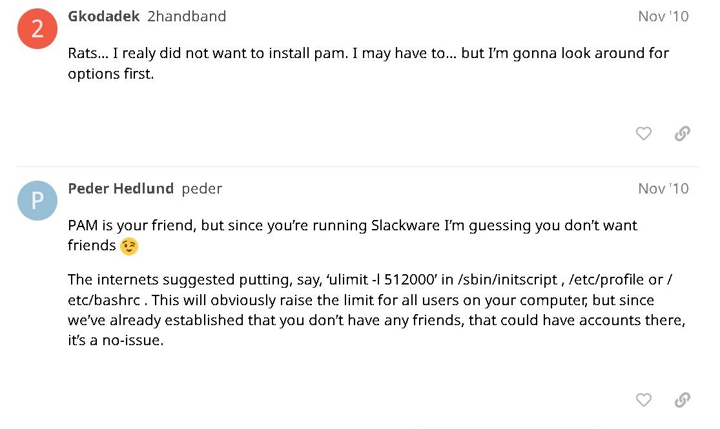The width and height of the screenshot is (720, 429).
Task: Click the 'PAM is your friend' sentence
Action: click(132, 226)
